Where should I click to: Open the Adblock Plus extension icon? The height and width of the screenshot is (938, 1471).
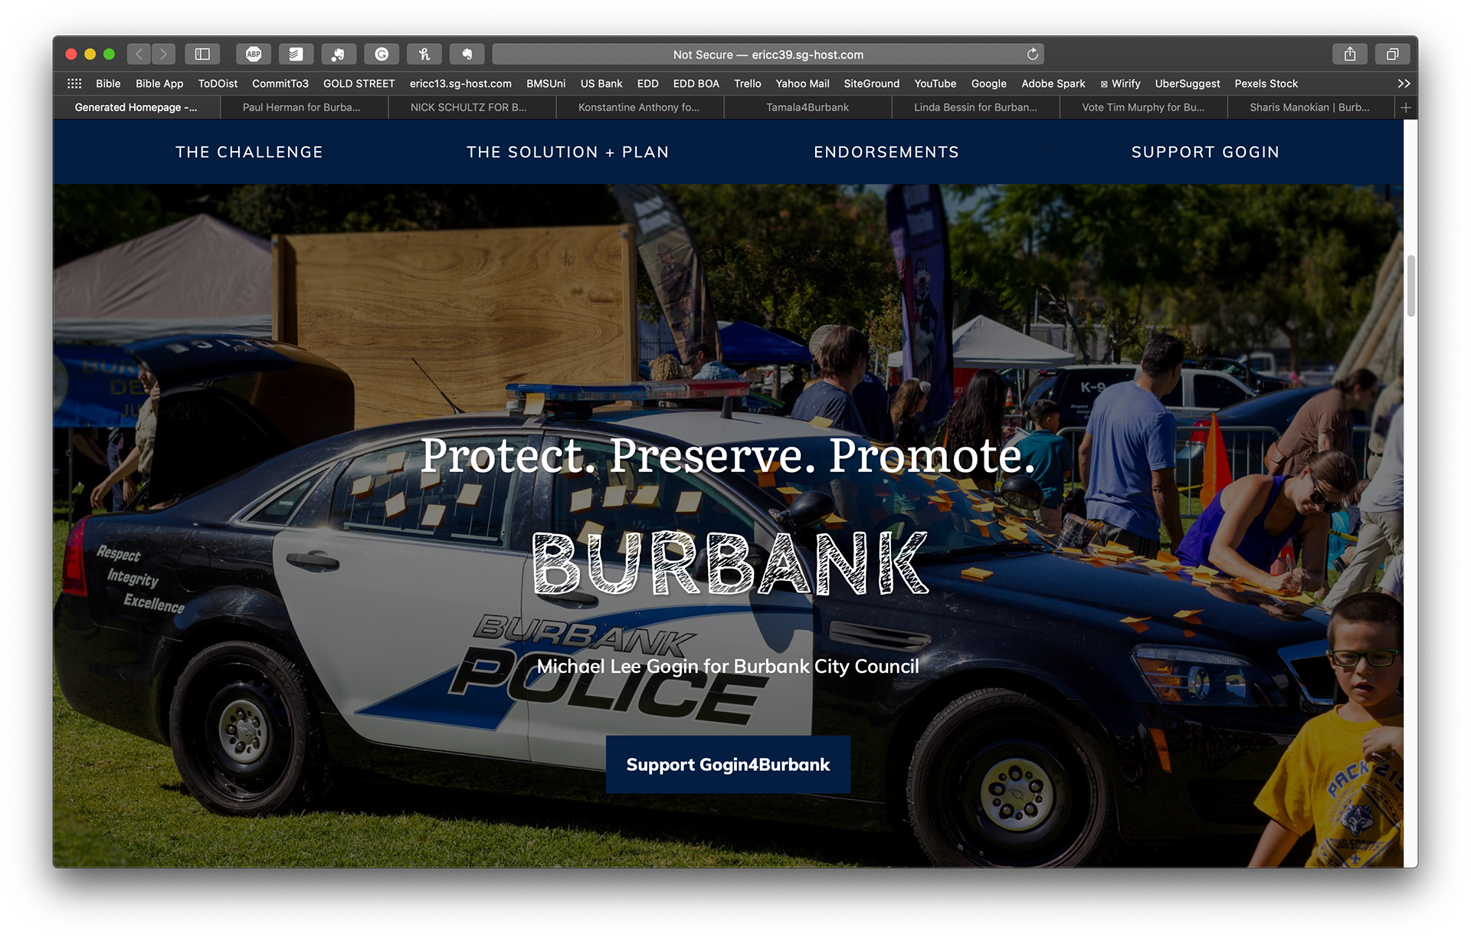[254, 54]
